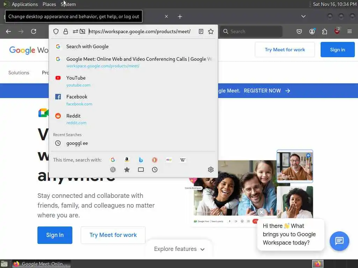
Task: Open site permissions icon in address bar
Action: (76, 31)
